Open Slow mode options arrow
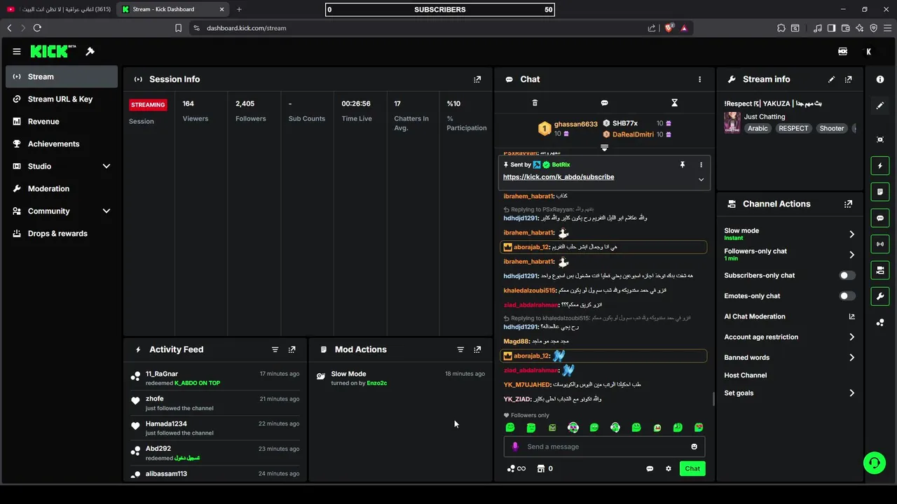 click(x=851, y=234)
